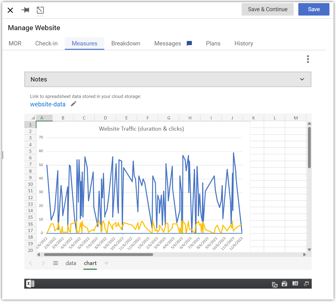Image resolution: width=336 pixels, height=302 pixels.
Task: Click the download copy icon in the Excel bar
Action: pos(284,284)
